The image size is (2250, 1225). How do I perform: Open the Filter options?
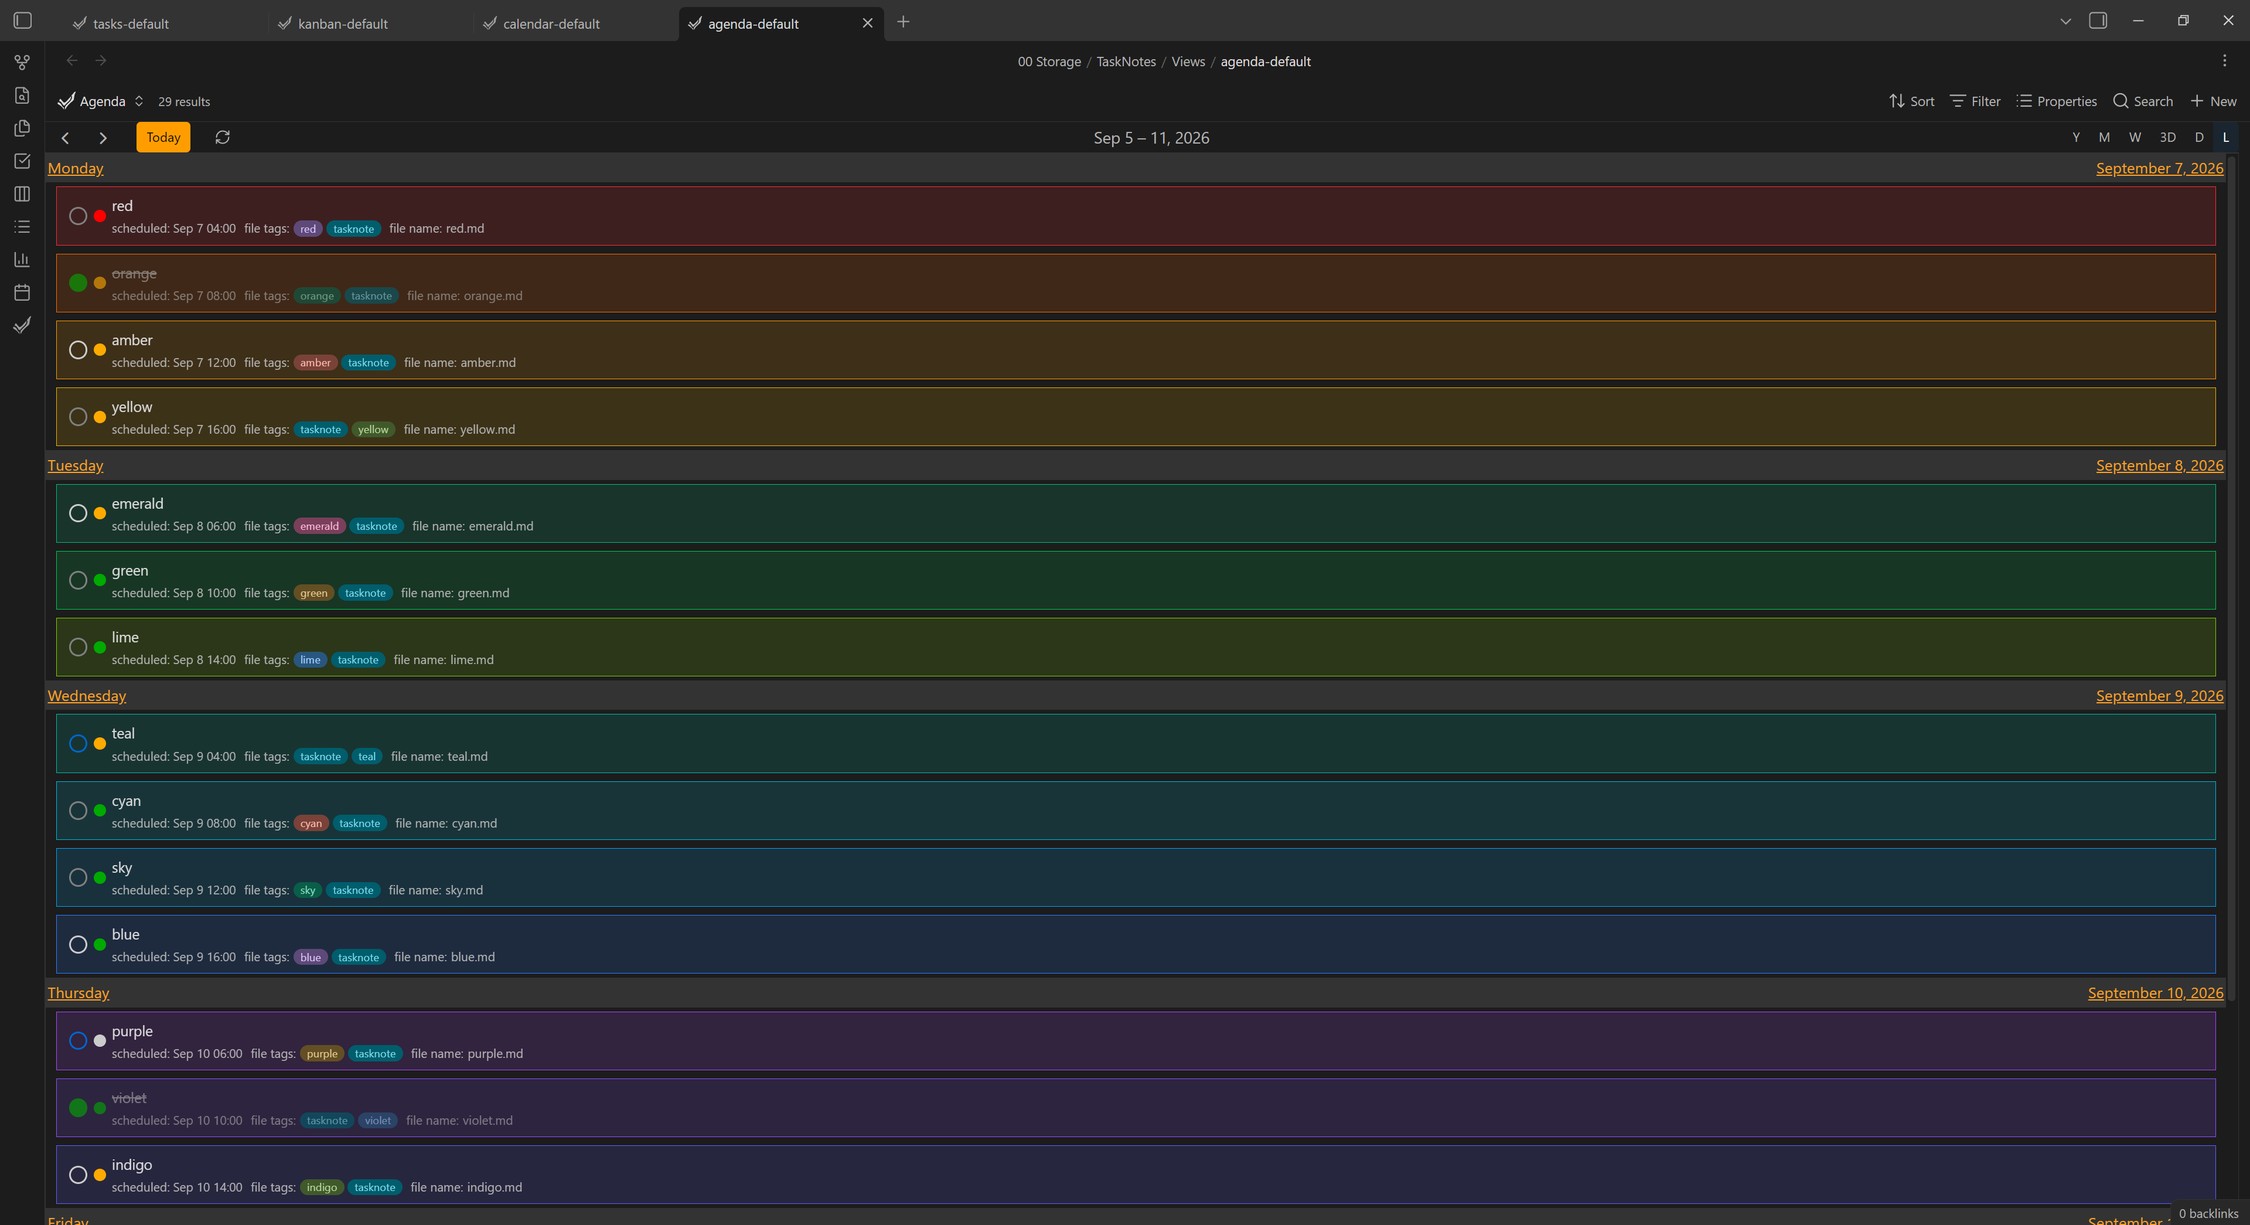(1975, 101)
